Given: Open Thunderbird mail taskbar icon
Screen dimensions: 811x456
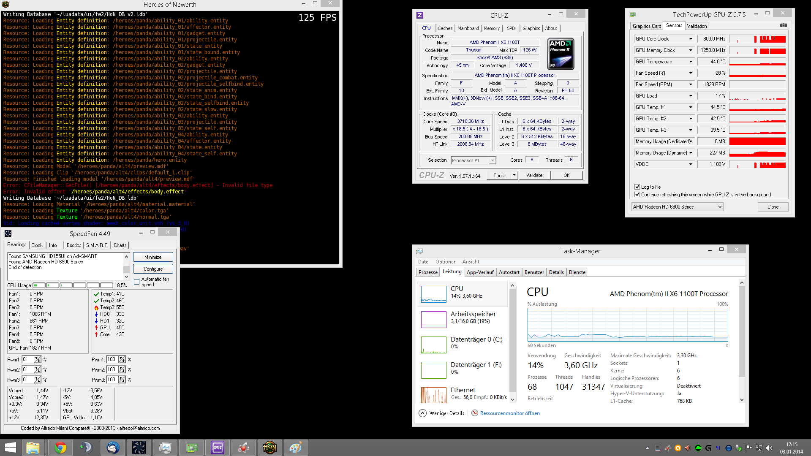Looking at the screenshot, I should (113, 448).
